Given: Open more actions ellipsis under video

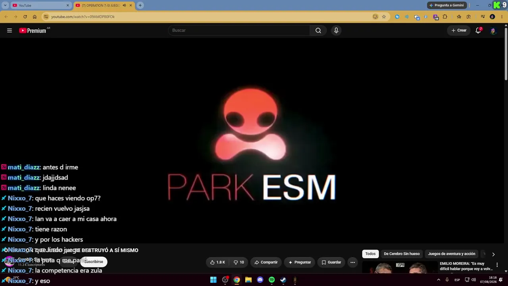Looking at the screenshot, I should tap(352, 262).
